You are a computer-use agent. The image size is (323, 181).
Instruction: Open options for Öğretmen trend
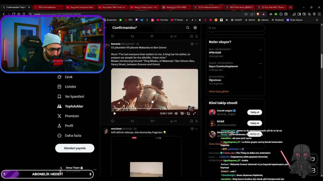point(260,77)
